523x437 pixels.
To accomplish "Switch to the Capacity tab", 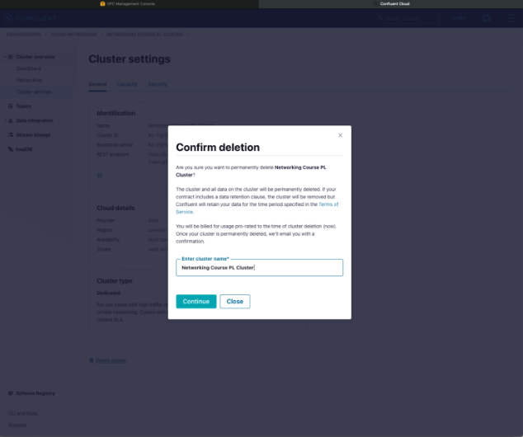I will [127, 84].
